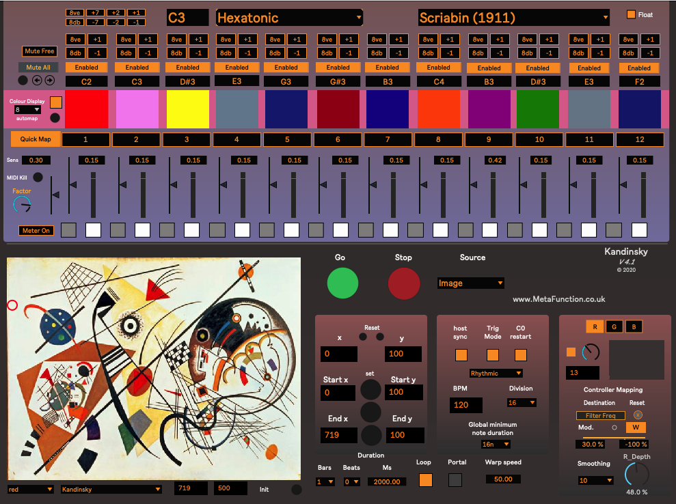This screenshot has width=676, height=504.
Task: Toggle the MIDI Kill round button
Action: pyautogui.click(x=38, y=177)
